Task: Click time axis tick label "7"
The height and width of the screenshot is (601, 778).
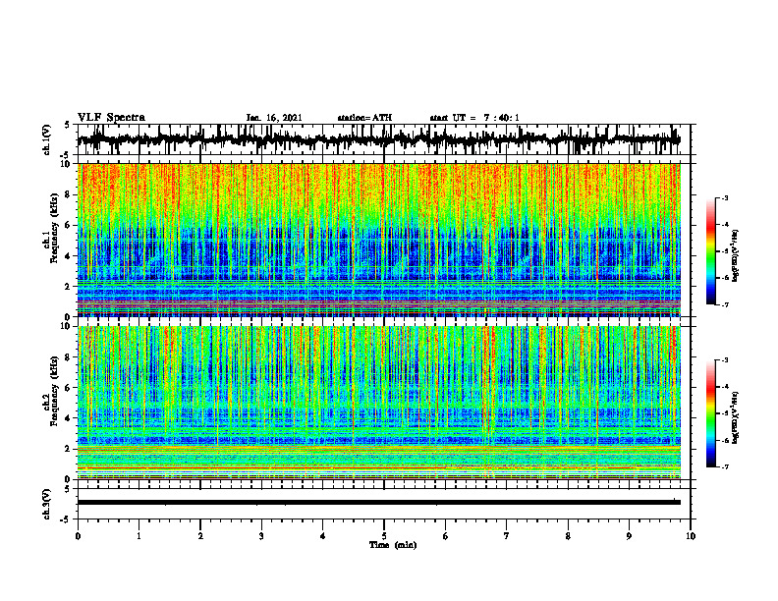Action: pyautogui.click(x=507, y=536)
